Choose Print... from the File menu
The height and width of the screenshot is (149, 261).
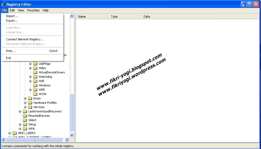tap(32, 51)
